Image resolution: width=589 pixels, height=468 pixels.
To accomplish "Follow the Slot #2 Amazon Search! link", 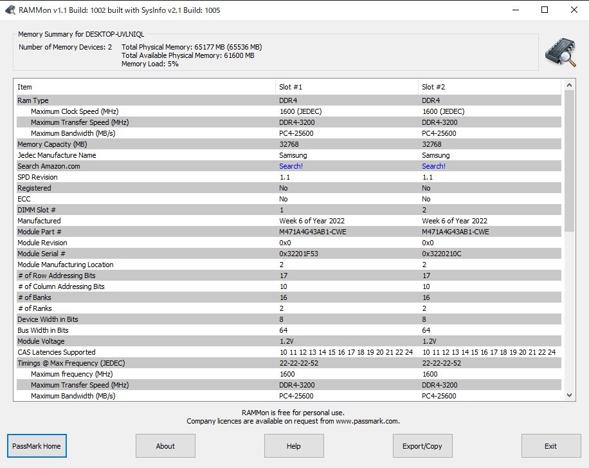I will [433, 166].
